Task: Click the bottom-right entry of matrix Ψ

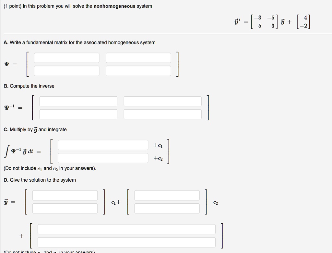Action: pos(138,71)
